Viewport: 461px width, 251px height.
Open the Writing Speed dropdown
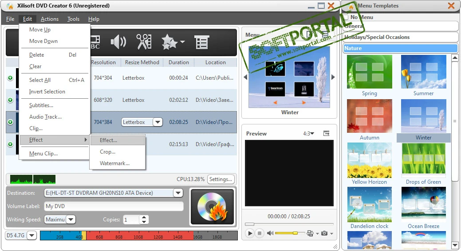pyautogui.click(x=71, y=220)
